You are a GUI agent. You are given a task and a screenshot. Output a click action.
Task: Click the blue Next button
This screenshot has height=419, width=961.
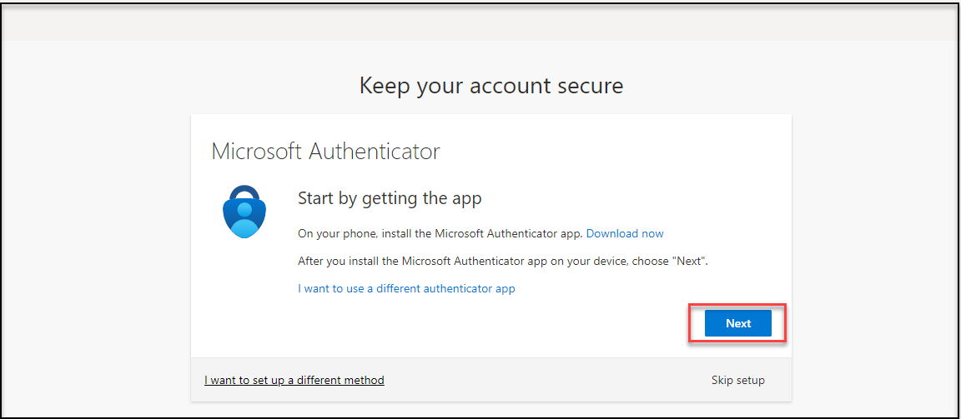(737, 323)
